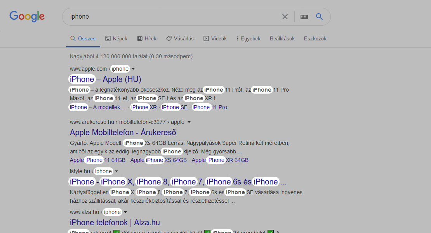Screen dimensions: 431x233
Task: Select the Összes tab
Action: (83, 39)
